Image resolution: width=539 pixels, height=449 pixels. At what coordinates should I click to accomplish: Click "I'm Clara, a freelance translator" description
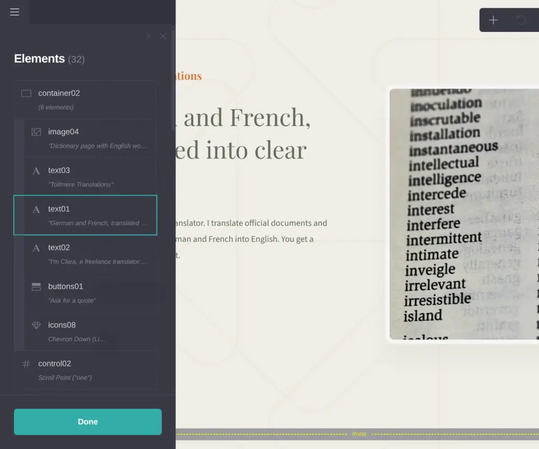pyautogui.click(x=97, y=262)
